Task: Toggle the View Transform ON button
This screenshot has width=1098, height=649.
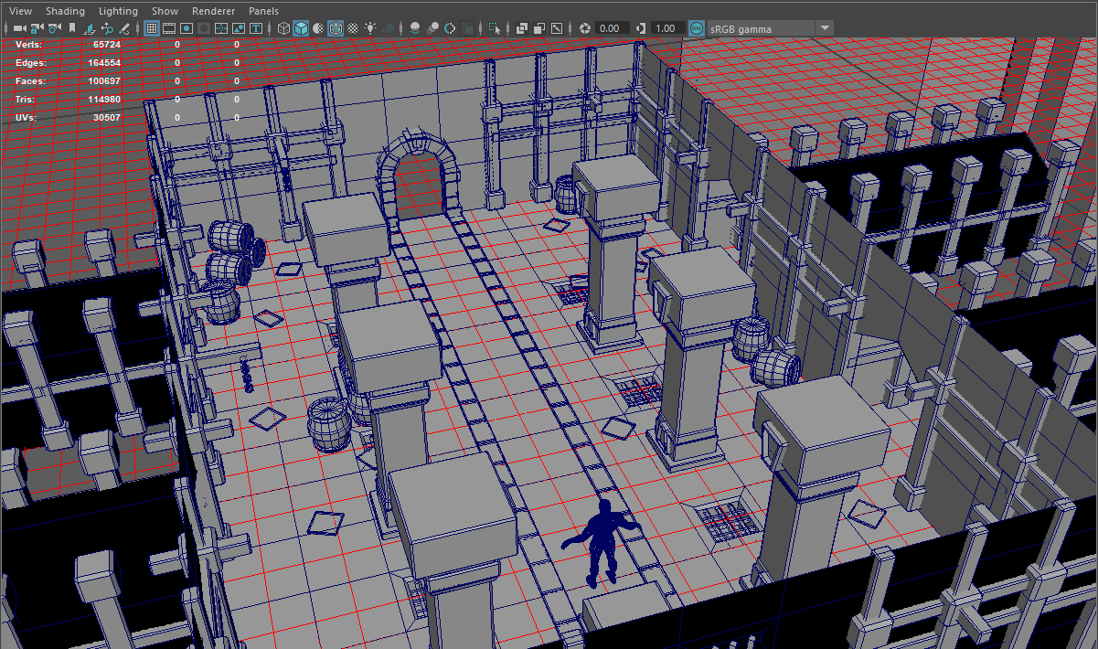Action: point(698,28)
